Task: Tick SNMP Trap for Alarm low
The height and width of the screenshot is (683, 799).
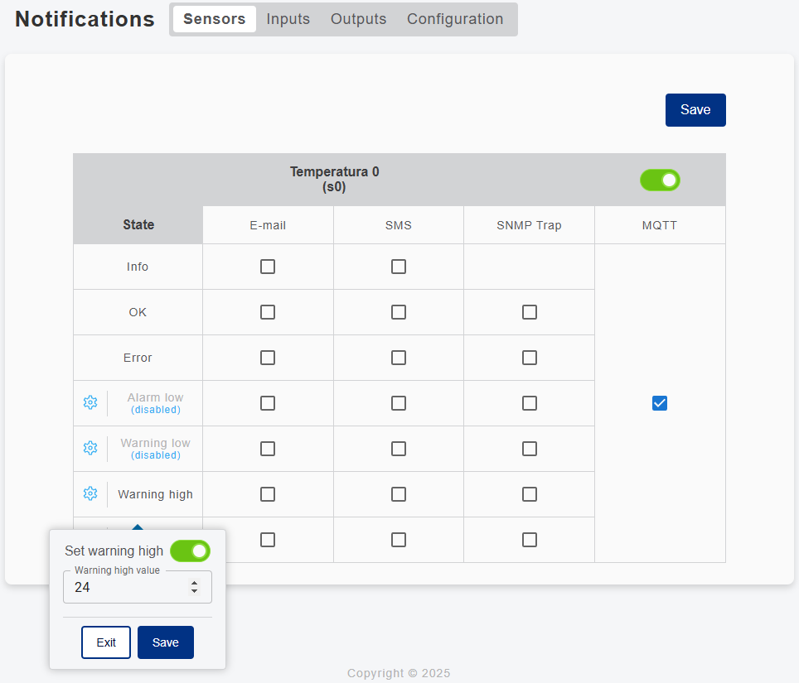Action: click(x=530, y=403)
